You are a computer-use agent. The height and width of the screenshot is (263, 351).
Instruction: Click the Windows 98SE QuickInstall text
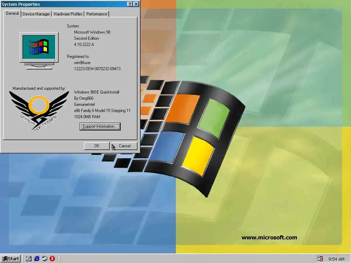click(96, 92)
